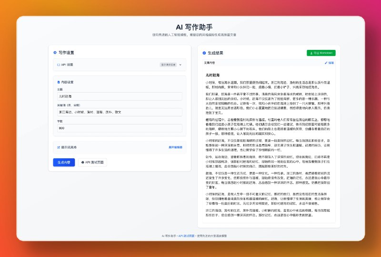
Task: Open the API 测试页面 button beside 生成内容
Action: point(92,162)
